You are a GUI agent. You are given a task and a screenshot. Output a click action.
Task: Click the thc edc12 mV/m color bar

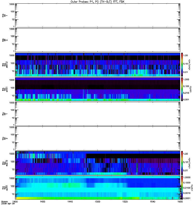182,163
